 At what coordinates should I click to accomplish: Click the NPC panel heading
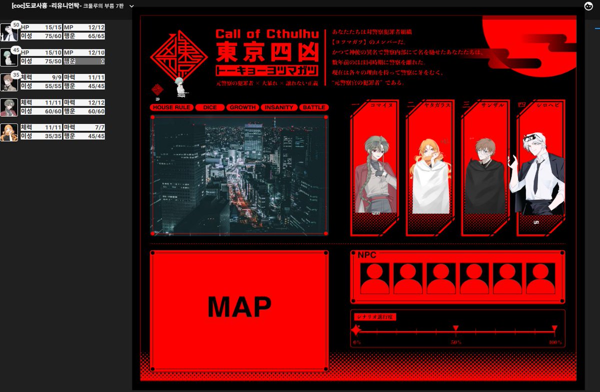[367, 255]
